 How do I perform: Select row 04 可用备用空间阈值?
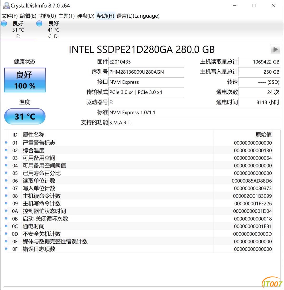coord(138,166)
